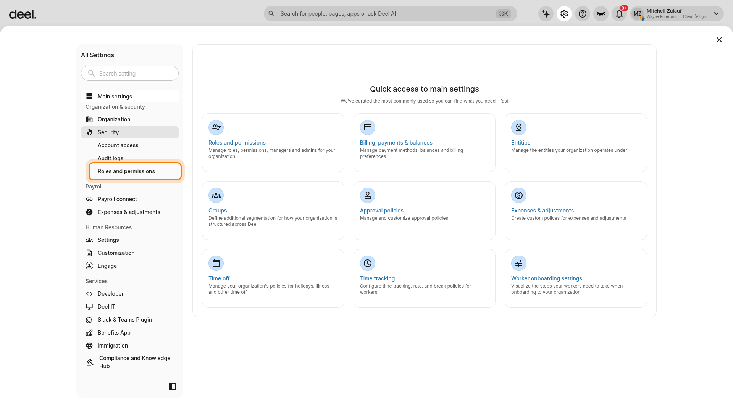Viewport: 733px width, 412px height.
Task: Open the help question mark icon
Action: pos(583,14)
